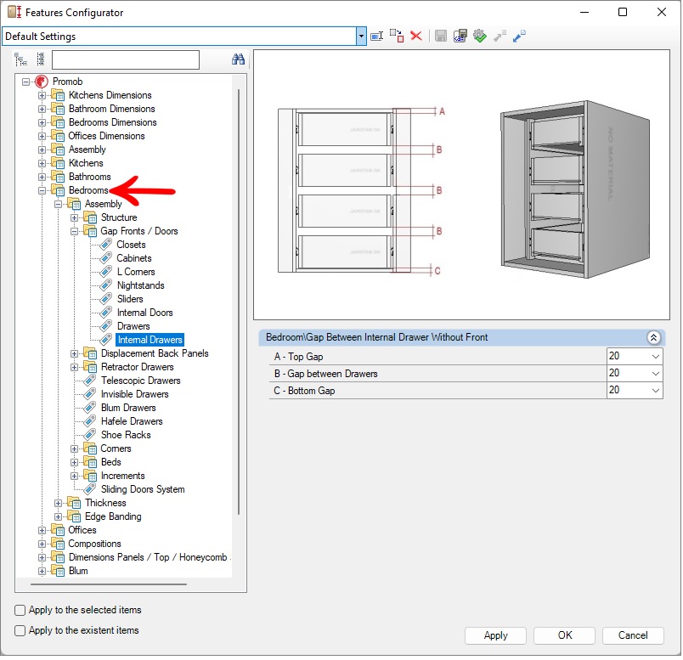
Task: Click the Features Configurator title icon
Action: click(x=14, y=12)
